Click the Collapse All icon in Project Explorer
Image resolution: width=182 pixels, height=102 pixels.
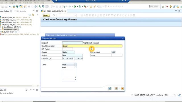click(30, 14)
